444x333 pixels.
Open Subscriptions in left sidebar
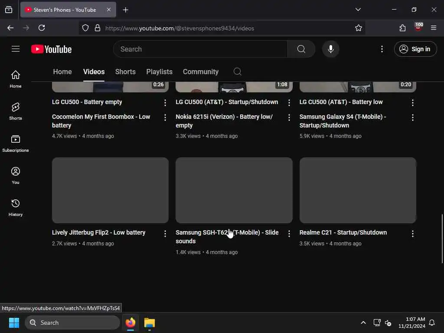coord(16,143)
